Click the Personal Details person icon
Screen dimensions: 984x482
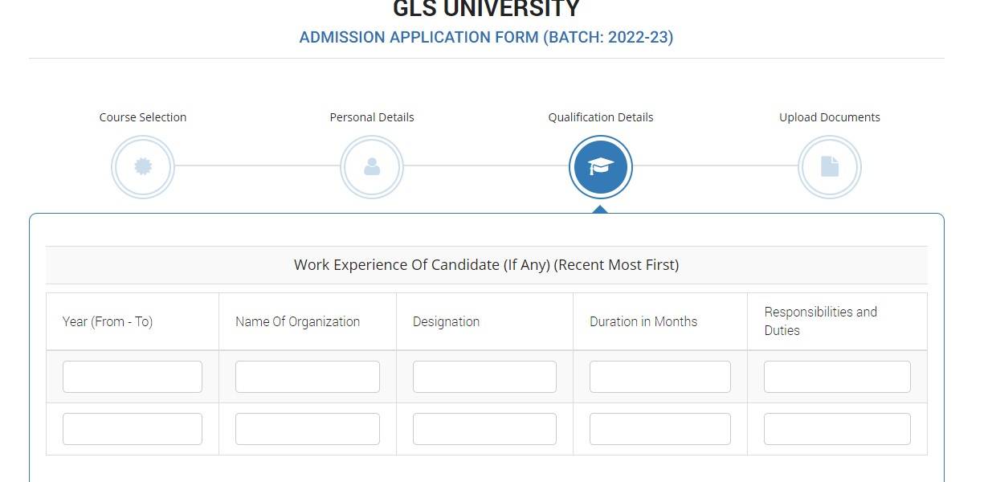tap(372, 167)
